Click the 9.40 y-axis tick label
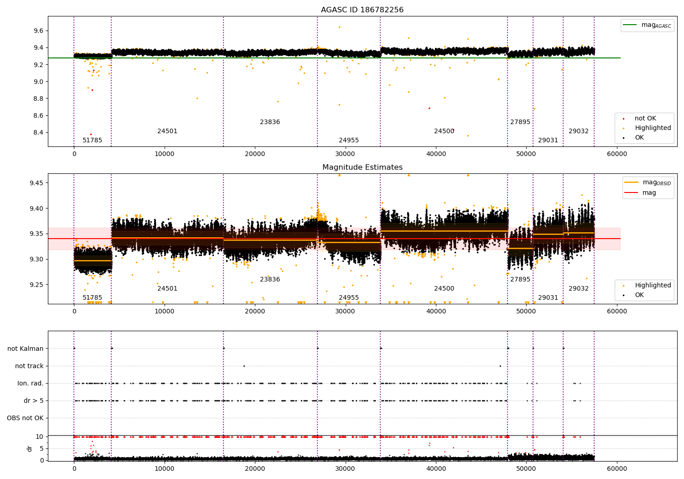This screenshot has width=684, height=479. 36,208
